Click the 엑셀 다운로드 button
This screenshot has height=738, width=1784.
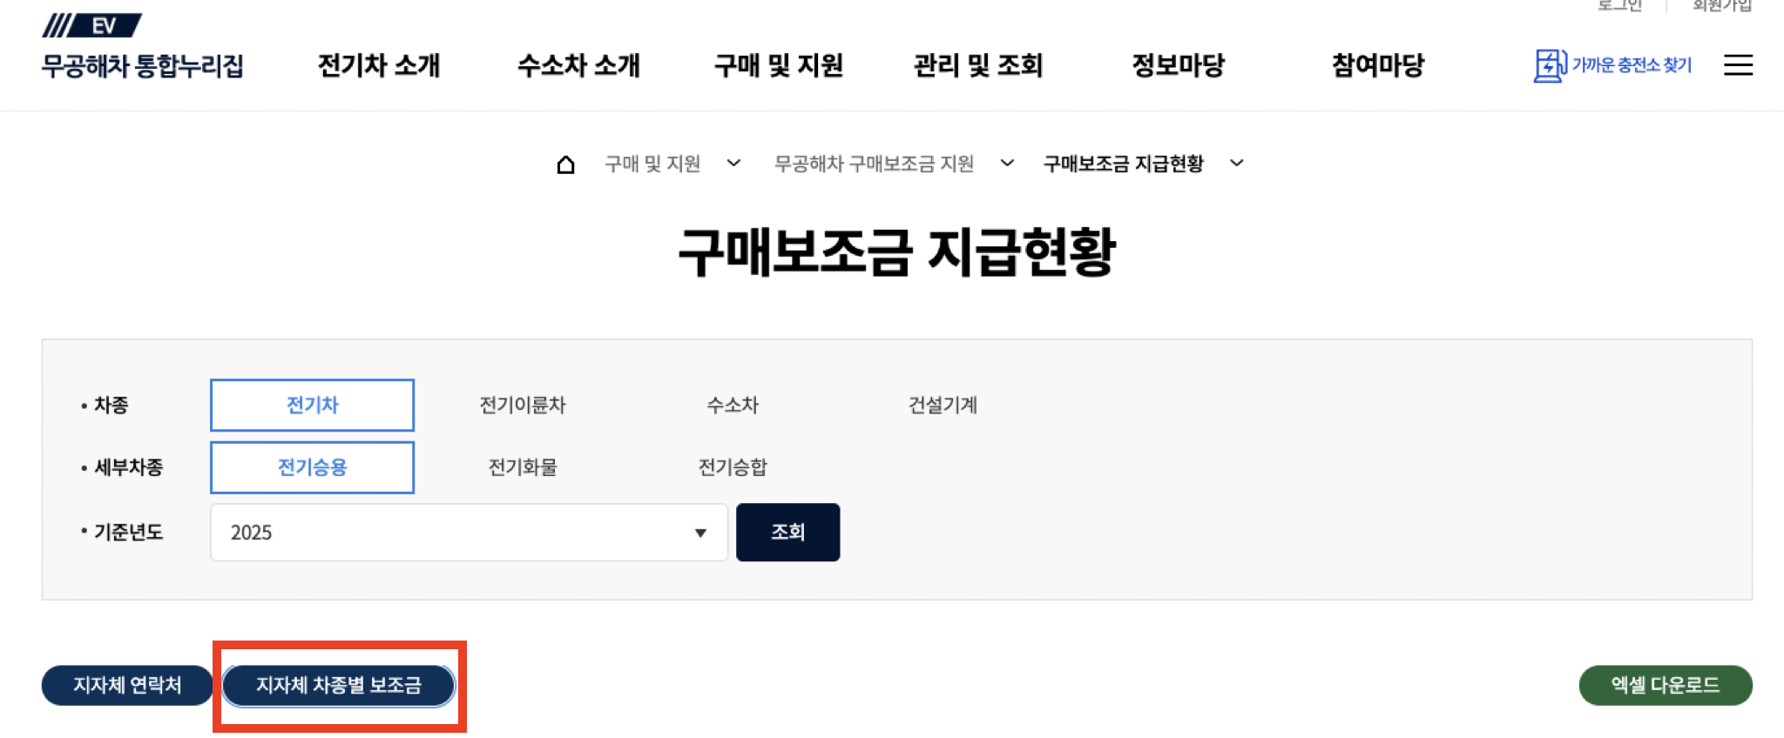(x=1666, y=686)
